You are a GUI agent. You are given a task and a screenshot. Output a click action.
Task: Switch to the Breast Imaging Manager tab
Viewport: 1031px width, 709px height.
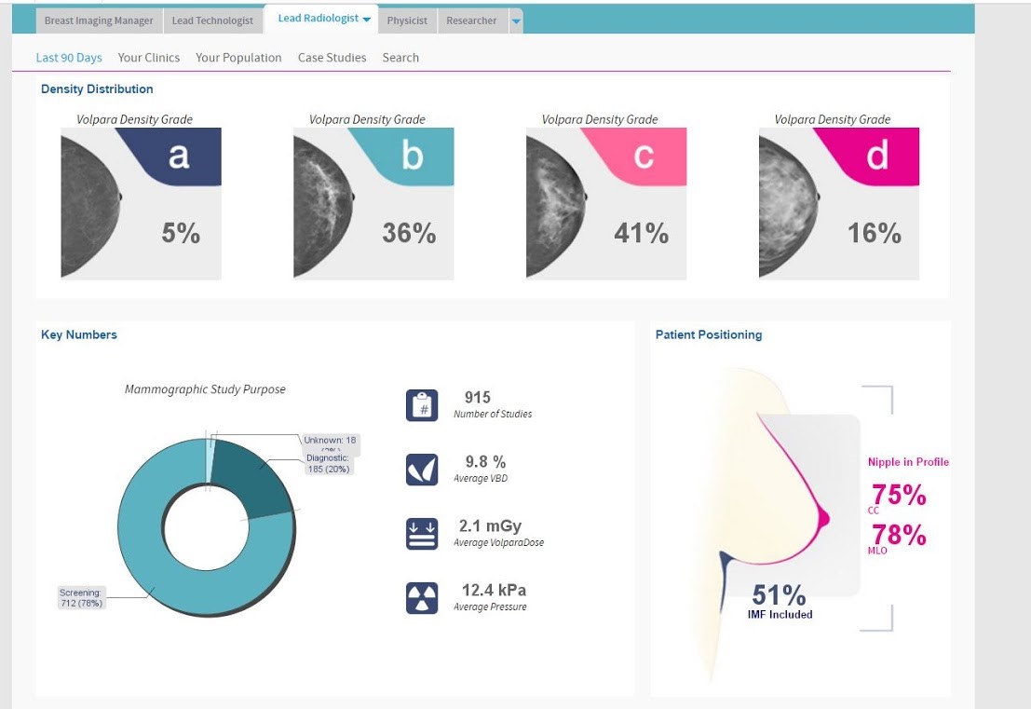99,20
